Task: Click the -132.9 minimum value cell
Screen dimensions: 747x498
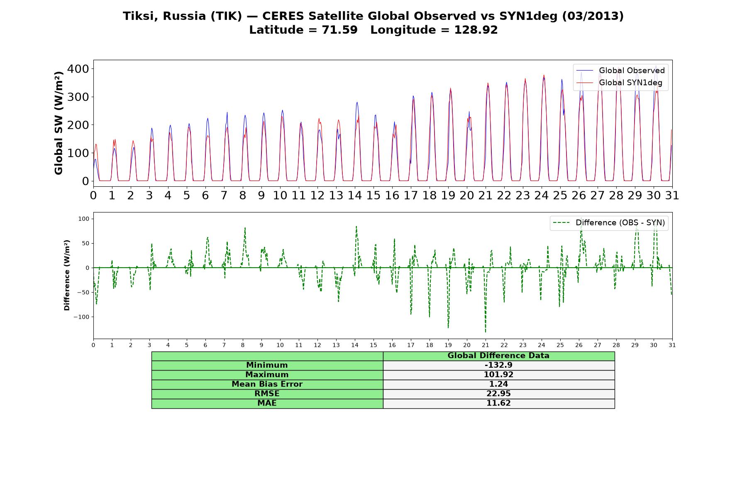Action: pyautogui.click(x=498, y=365)
